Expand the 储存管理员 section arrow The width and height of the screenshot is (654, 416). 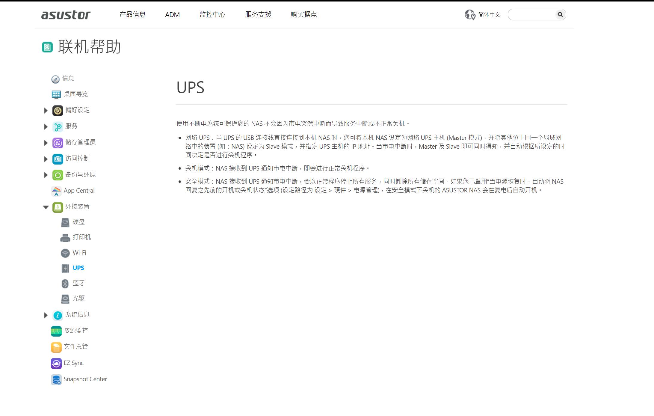pyautogui.click(x=46, y=143)
